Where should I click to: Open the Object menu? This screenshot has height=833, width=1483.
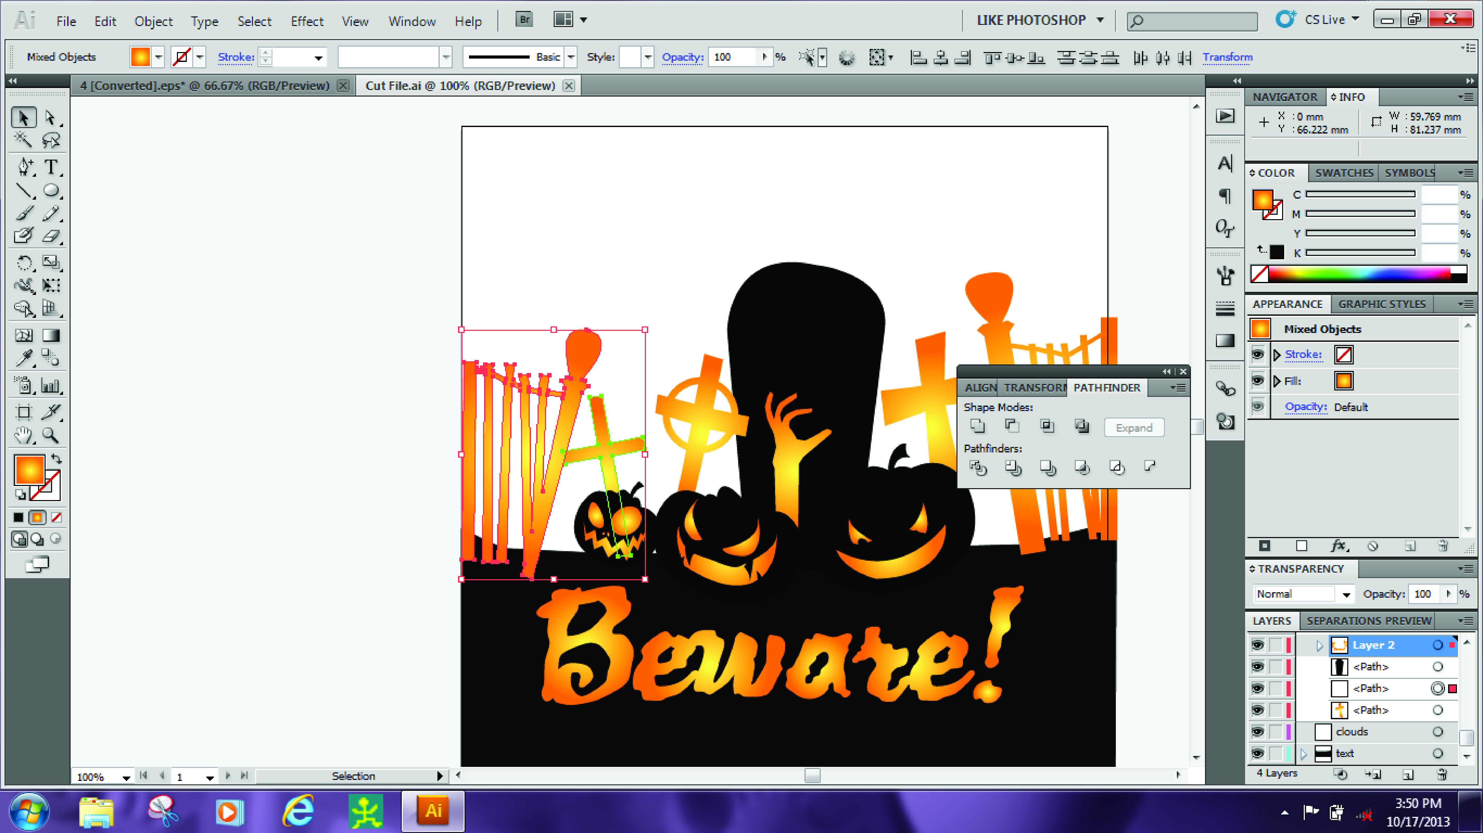(153, 21)
